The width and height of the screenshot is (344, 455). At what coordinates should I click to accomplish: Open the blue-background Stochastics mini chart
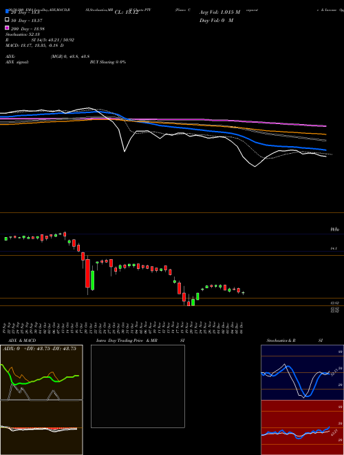(302, 372)
